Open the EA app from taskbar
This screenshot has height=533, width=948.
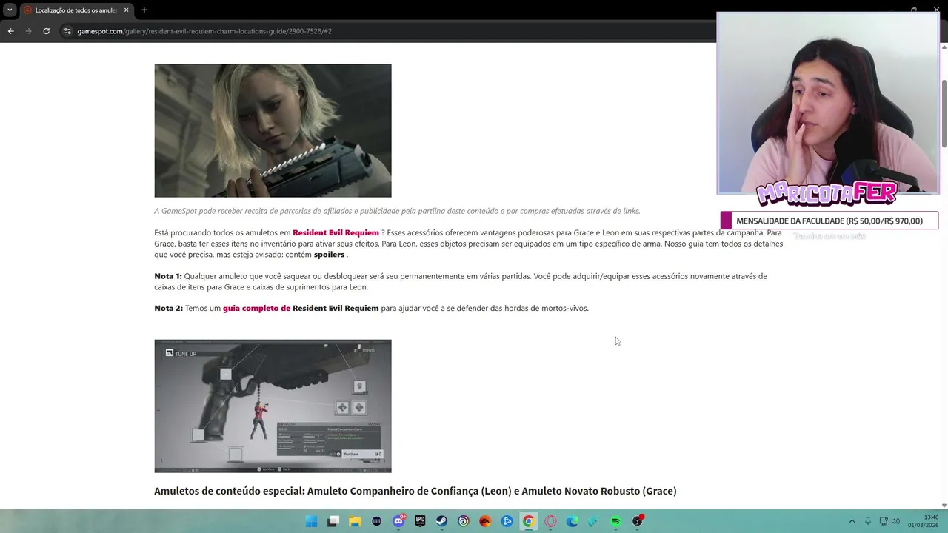point(485,521)
